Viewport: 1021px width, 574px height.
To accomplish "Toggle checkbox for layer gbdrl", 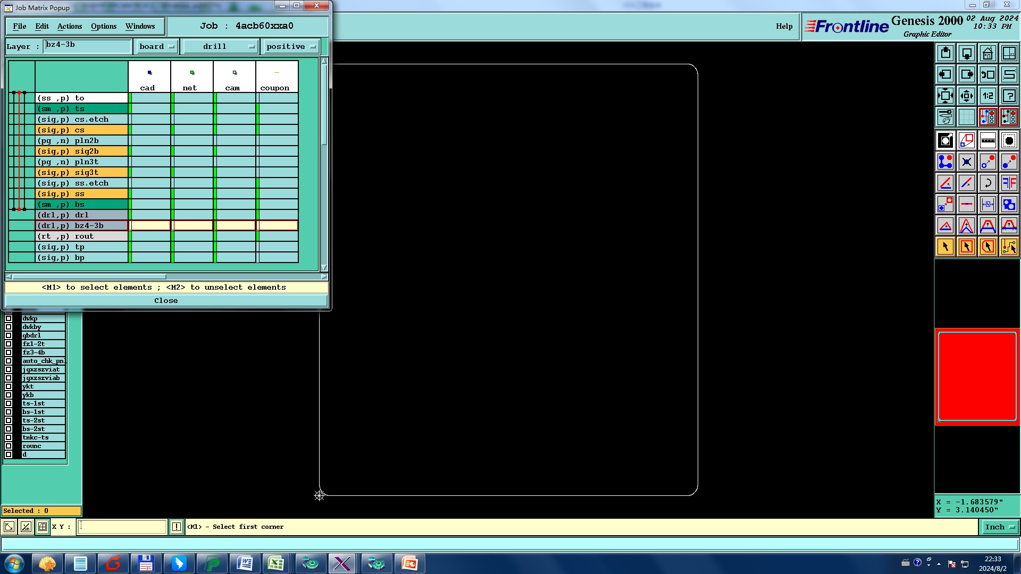I will [9, 335].
